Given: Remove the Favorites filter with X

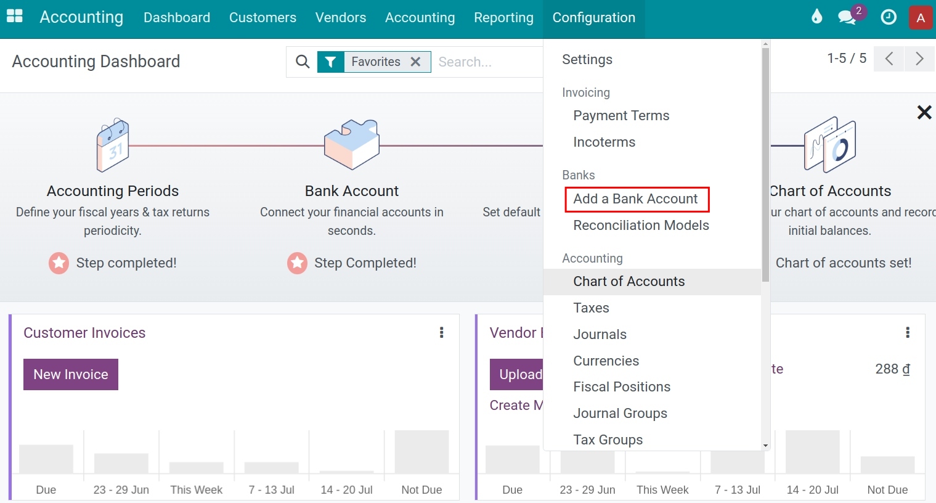Looking at the screenshot, I should [x=416, y=62].
